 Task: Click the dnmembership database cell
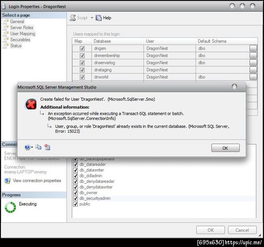(117, 55)
